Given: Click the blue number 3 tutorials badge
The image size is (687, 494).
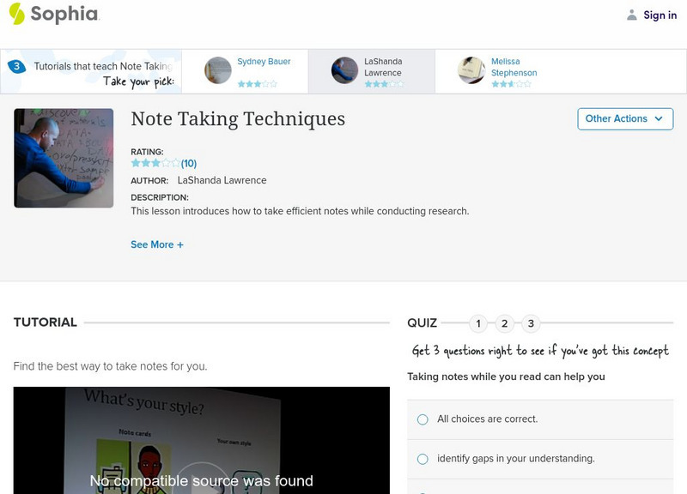Looking at the screenshot, I should coord(16,67).
